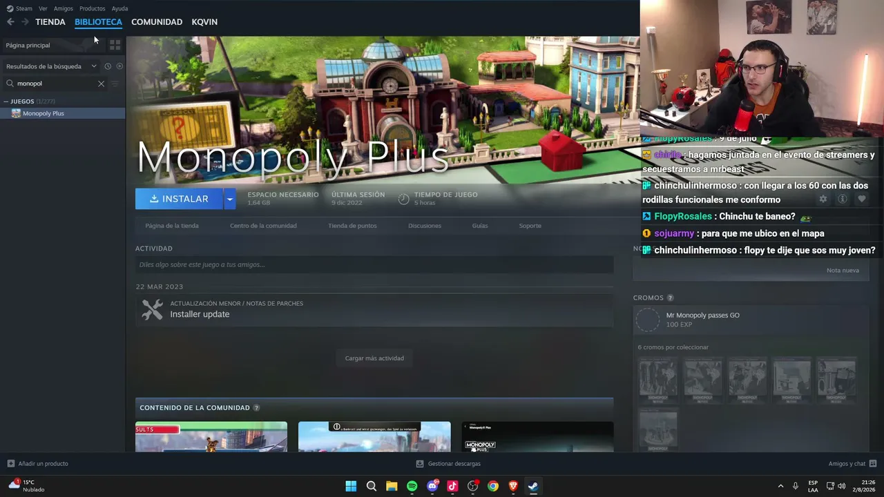Image resolution: width=884 pixels, height=497 pixels.
Task: Open Tienda de puntos link
Action: (352, 226)
